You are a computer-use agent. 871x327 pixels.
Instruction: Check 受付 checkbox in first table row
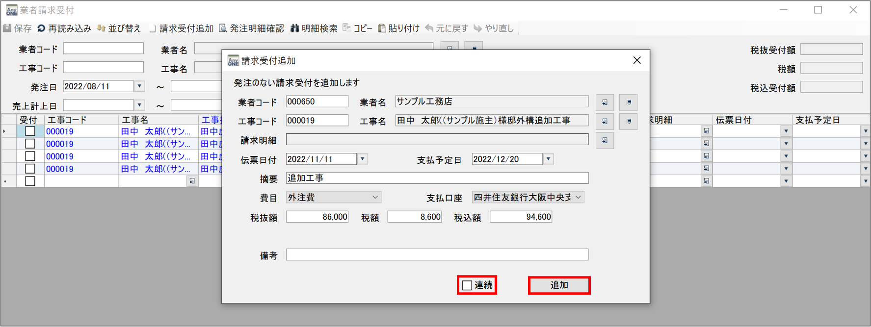30,131
